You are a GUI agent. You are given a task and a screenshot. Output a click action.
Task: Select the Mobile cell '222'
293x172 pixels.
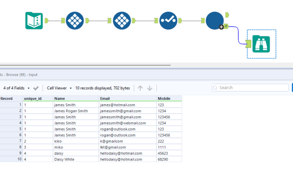(169, 141)
